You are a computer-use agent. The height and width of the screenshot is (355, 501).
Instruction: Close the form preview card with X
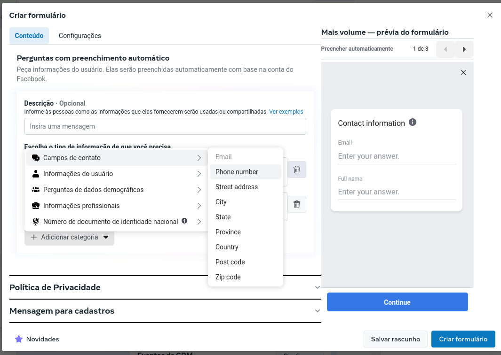[463, 72]
